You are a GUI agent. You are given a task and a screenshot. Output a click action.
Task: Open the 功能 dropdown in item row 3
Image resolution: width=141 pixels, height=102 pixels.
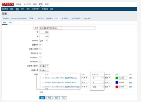(85, 87)
